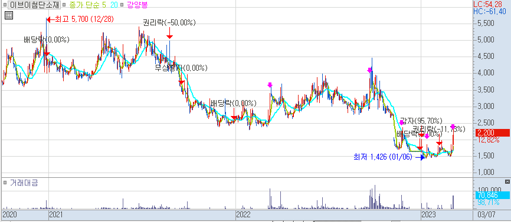Click the 감자(95.70%) event label

[x=421, y=120]
